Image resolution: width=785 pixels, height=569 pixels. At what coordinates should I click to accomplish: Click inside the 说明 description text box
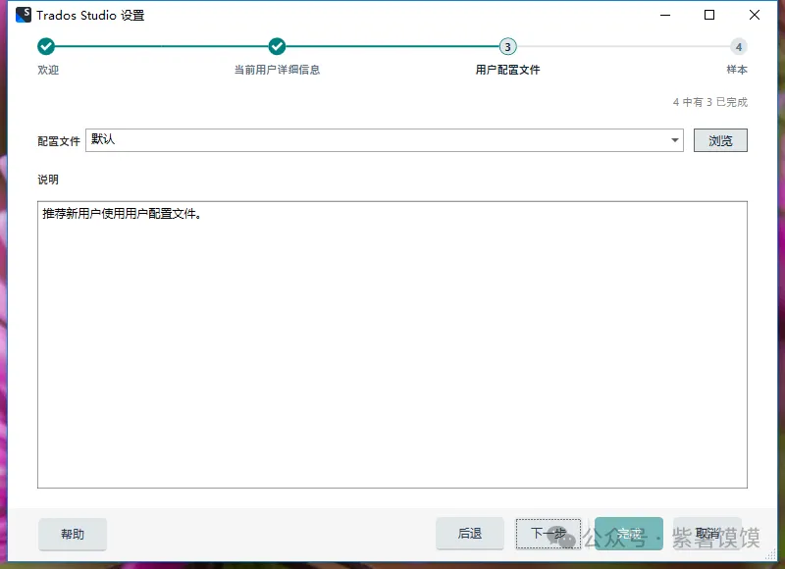pos(392,343)
